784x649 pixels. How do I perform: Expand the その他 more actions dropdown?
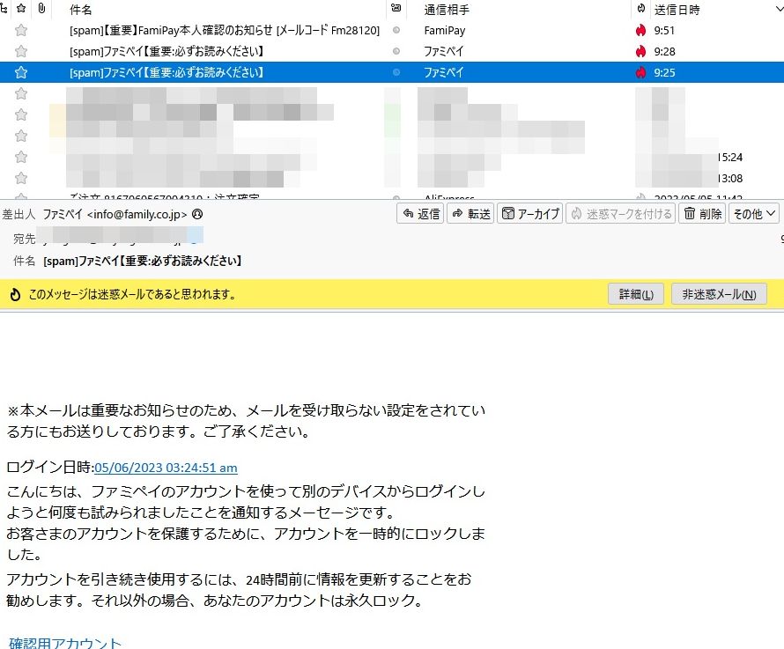tap(754, 213)
